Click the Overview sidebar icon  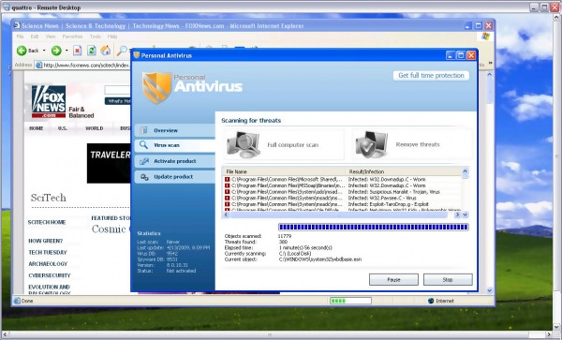pos(143,130)
